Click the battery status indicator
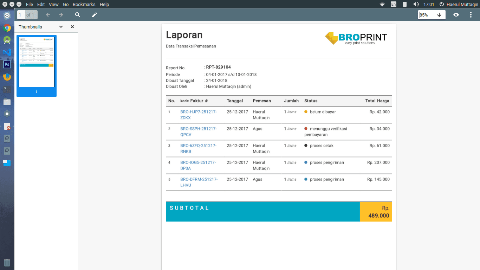Viewport: 480px width, 270px height. click(x=405, y=4)
